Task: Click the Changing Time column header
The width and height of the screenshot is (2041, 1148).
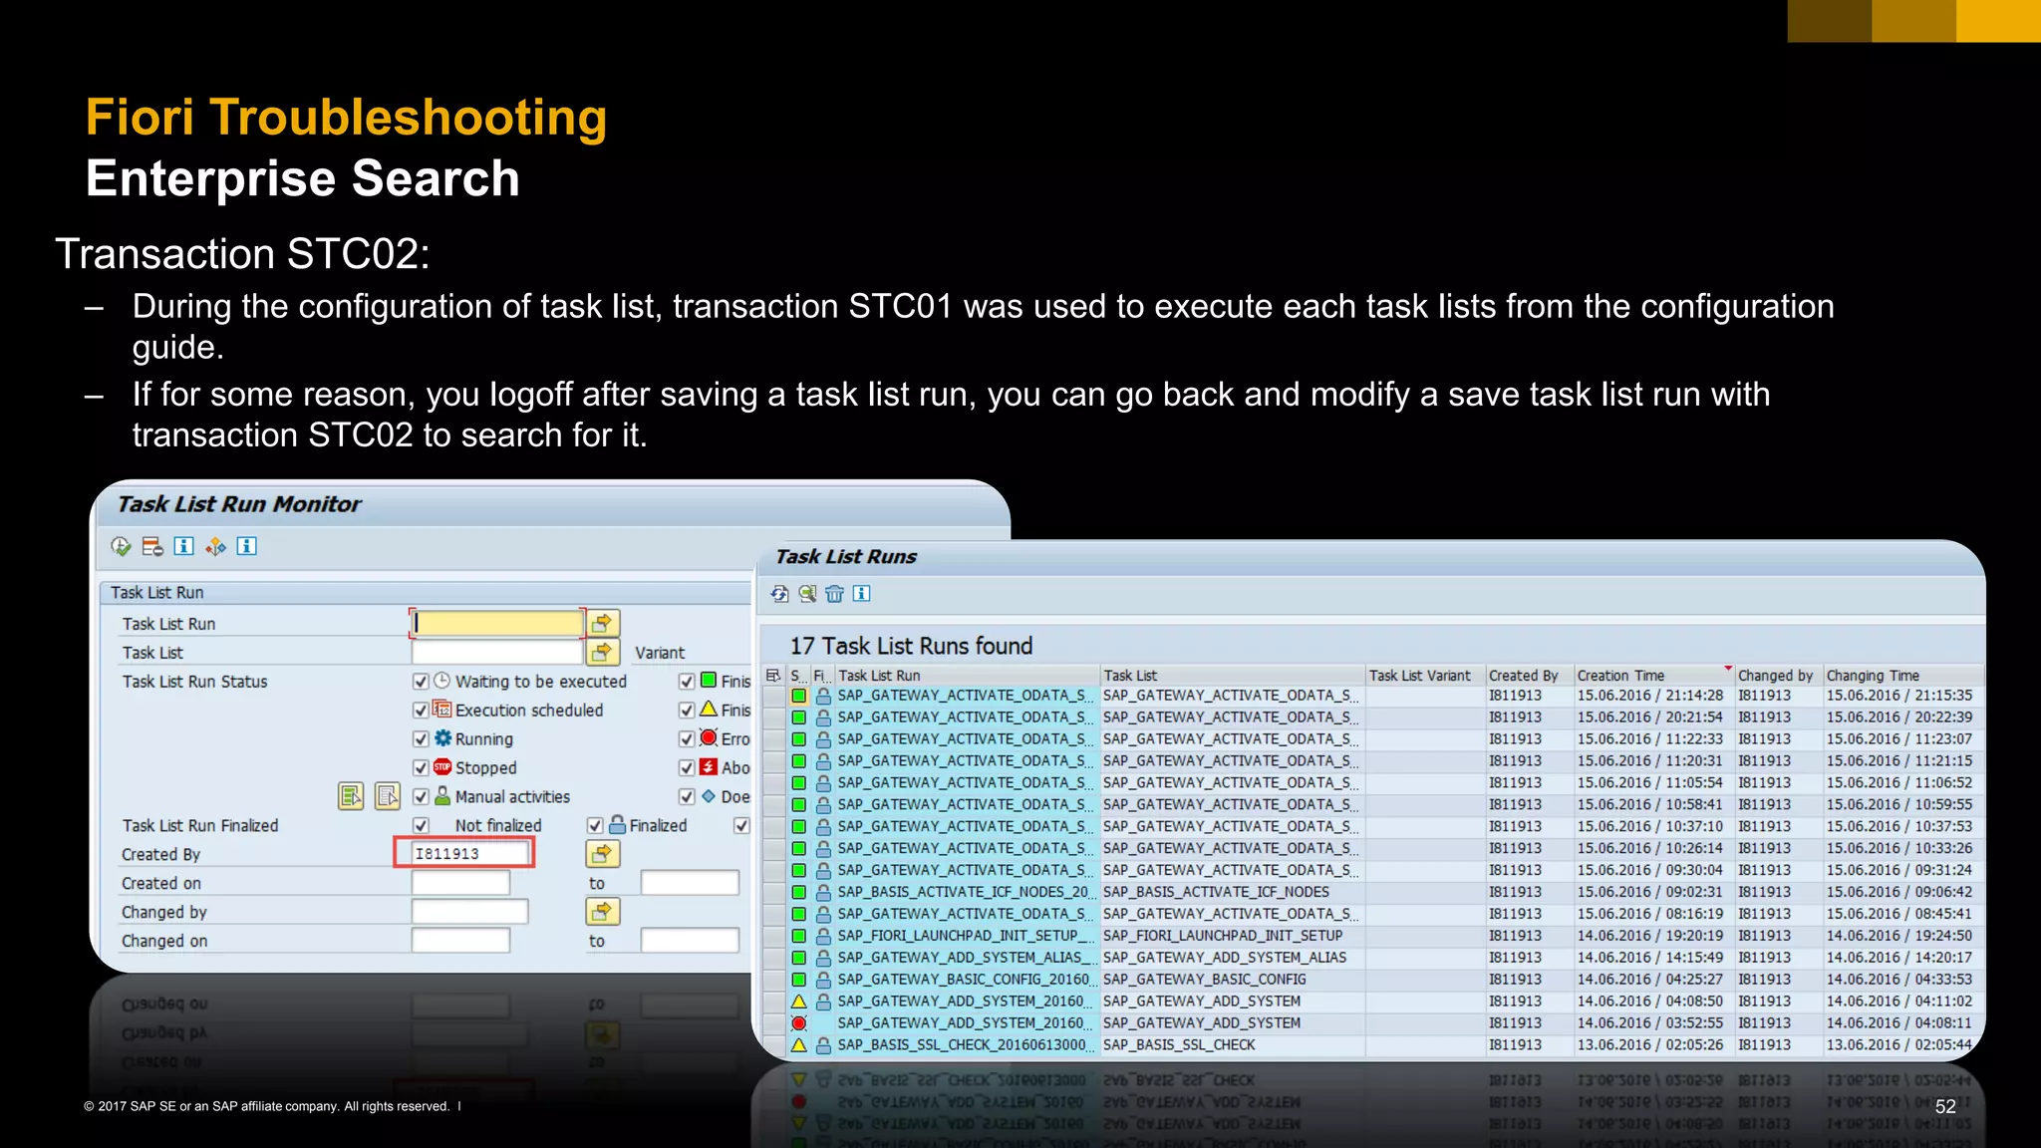Action: 1902,676
